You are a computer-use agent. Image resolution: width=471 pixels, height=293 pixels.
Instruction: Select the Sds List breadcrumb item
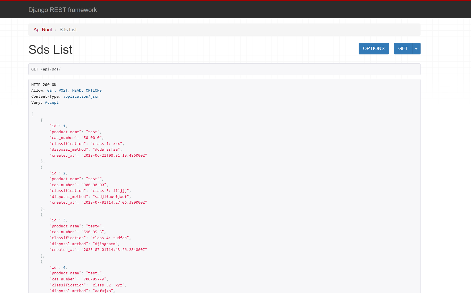68,30
